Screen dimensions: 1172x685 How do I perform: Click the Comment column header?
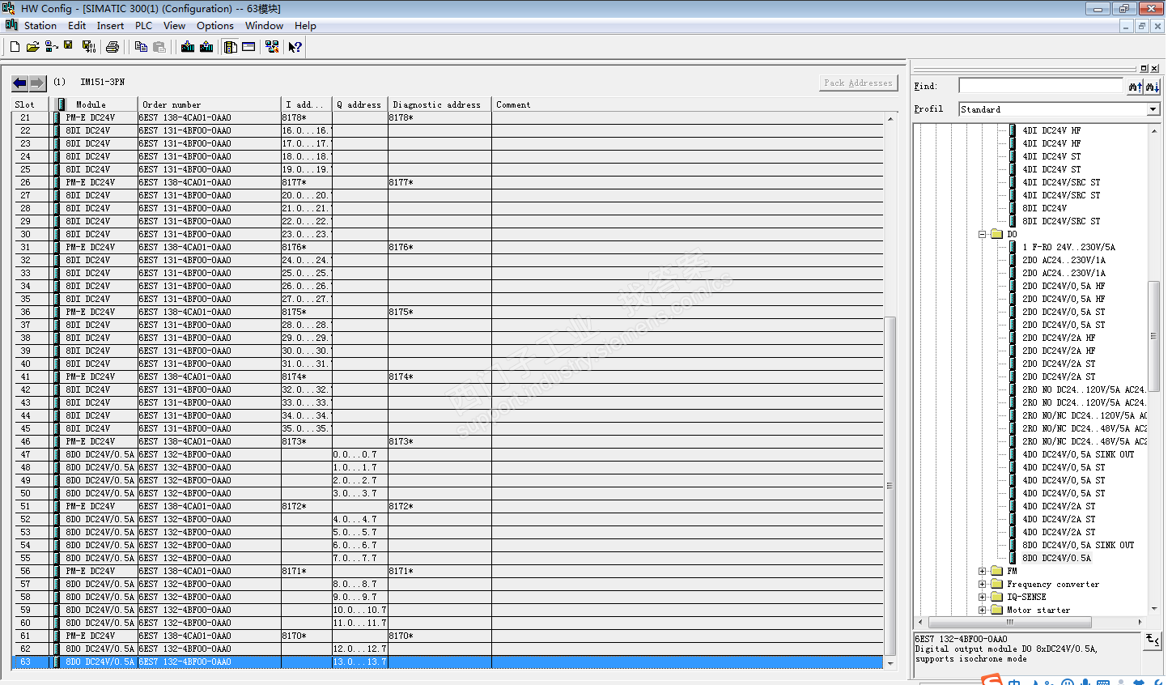tap(688, 104)
